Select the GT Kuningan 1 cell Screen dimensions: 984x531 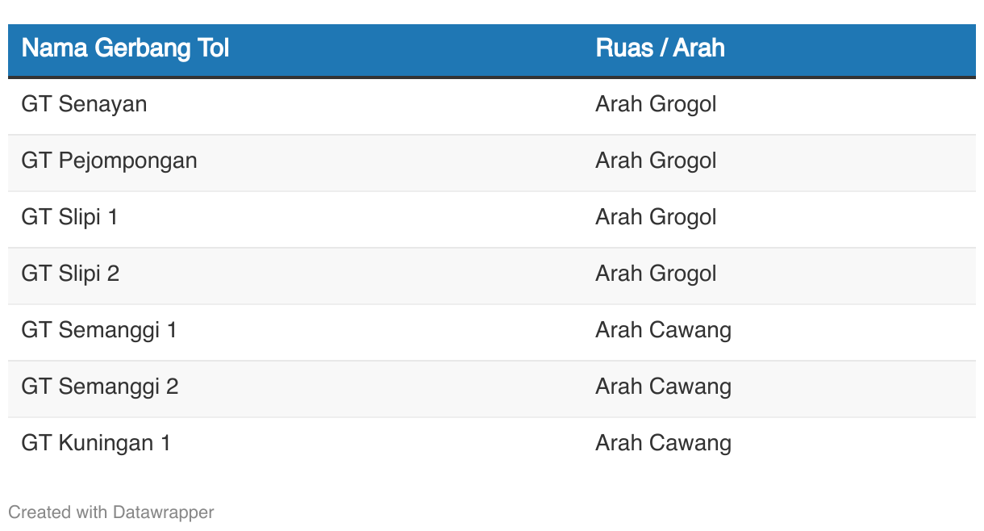coord(295,445)
